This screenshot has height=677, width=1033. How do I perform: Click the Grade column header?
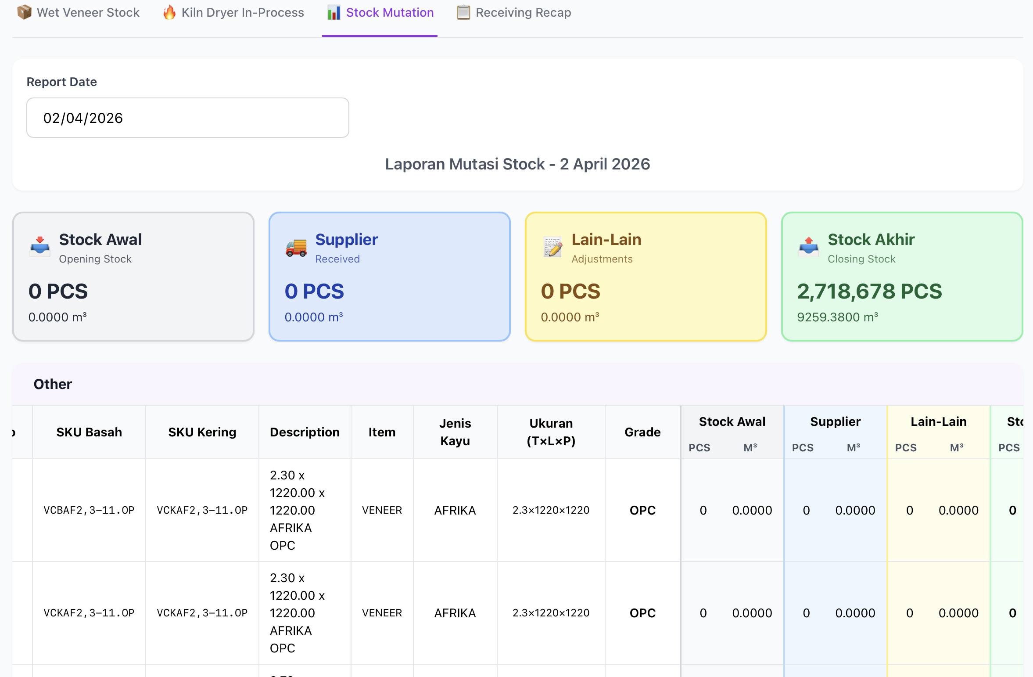click(642, 432)
